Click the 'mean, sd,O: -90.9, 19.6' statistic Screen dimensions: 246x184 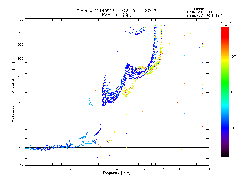(x=205, y=12)
